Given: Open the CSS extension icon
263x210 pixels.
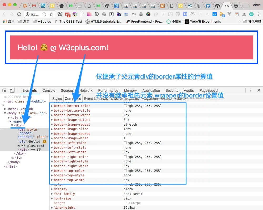Looking at the screenshot, I should click(x=134, y=14).
